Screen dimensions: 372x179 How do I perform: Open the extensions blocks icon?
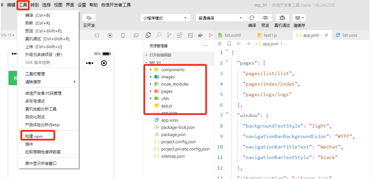coord(180,35)
